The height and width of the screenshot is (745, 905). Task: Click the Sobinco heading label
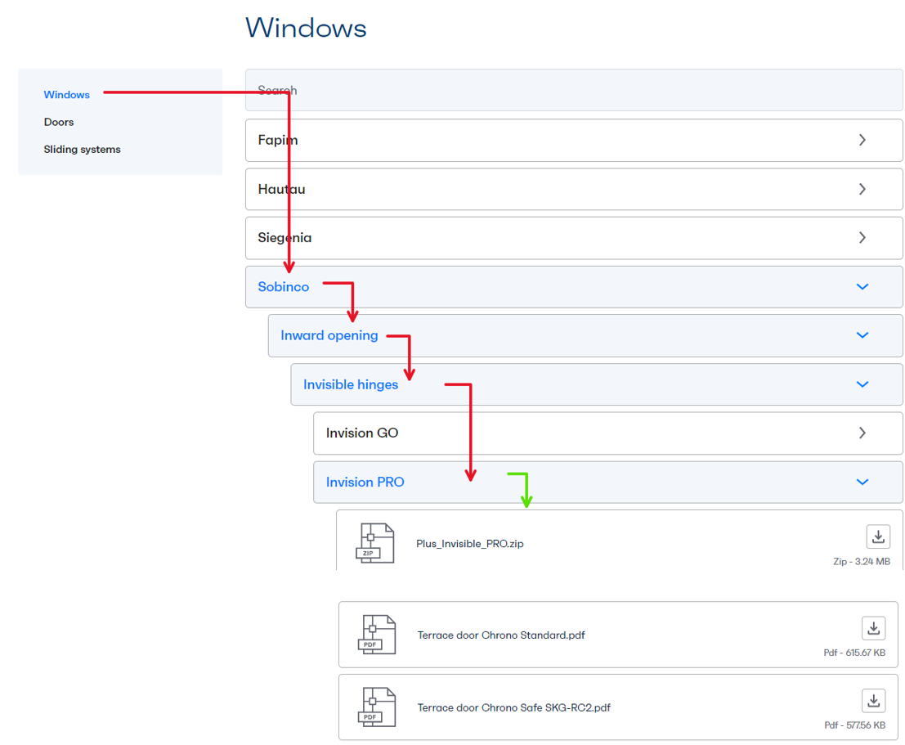pyautogui.click(x=284, y=286)
